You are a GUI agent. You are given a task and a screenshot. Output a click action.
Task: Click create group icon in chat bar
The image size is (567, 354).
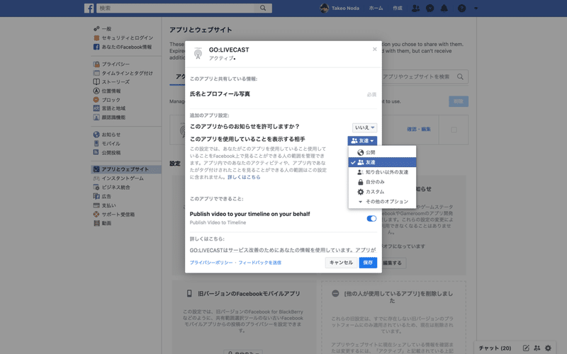(537, 348)
